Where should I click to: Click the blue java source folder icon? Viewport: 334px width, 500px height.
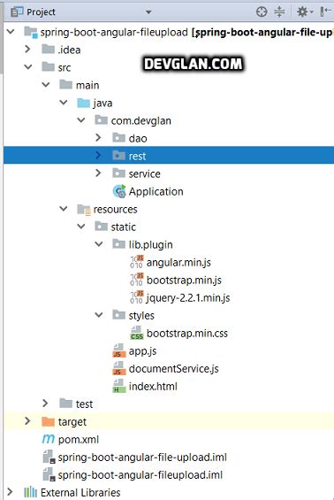(x=84, y=103)
